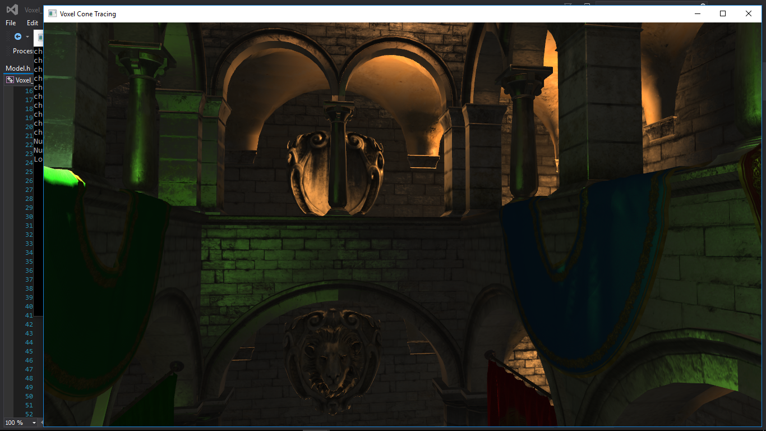The image size is (766, 431).
Task: Click the Navigate Backward arrow icon
Action: click(x=18, y=36)
